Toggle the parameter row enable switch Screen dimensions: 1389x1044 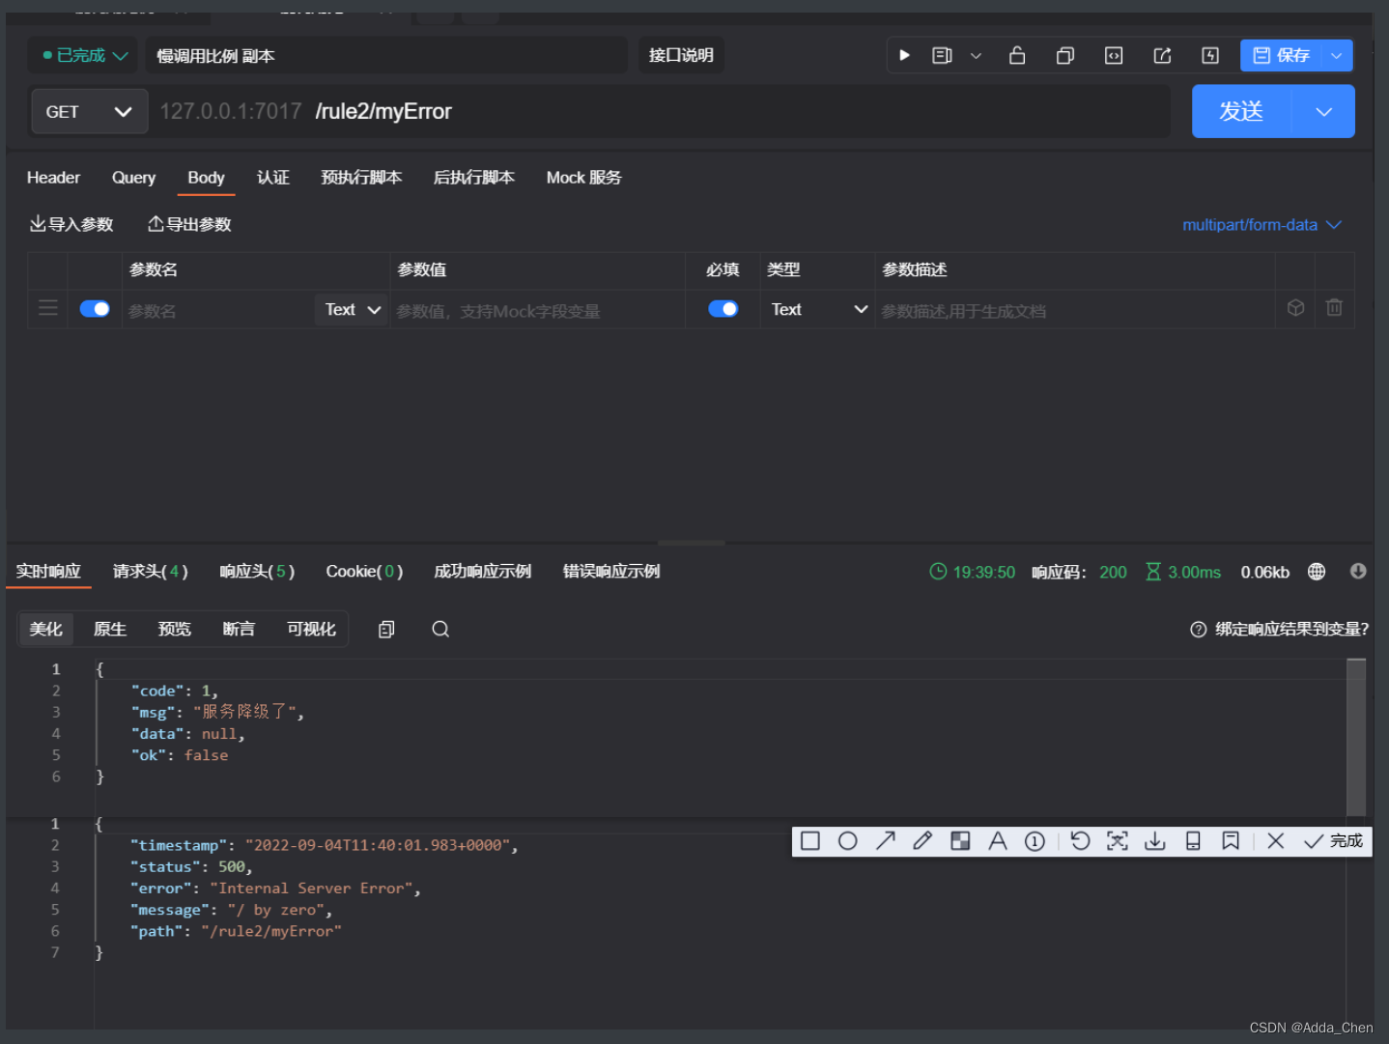click(x=95, y=309)
